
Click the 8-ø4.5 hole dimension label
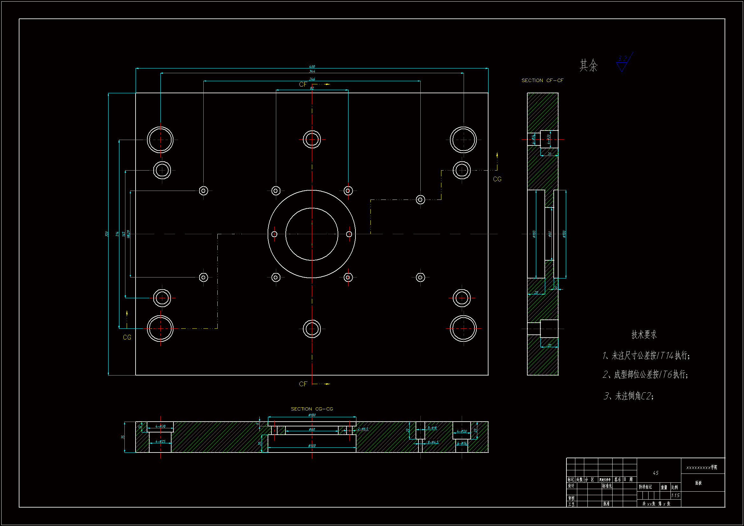tap(433, 442)
